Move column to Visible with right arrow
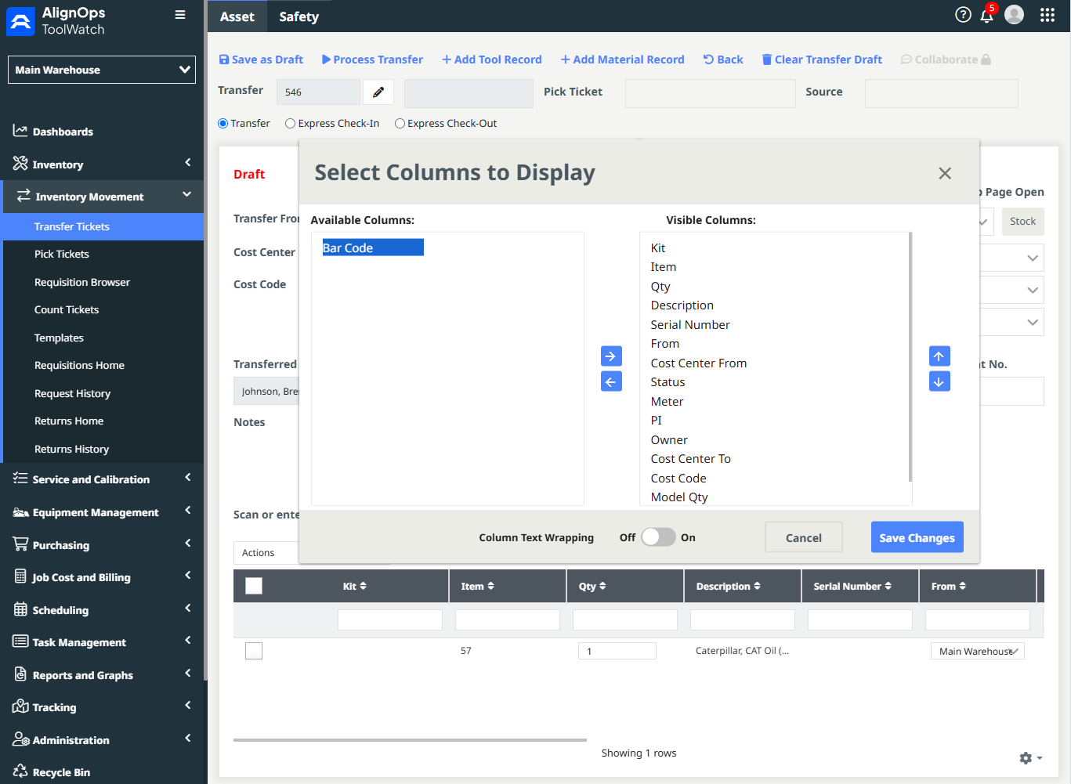Image resolution: width=1071 pixels, height=784 pixels. pyautogui.click(x=611, y=356)
